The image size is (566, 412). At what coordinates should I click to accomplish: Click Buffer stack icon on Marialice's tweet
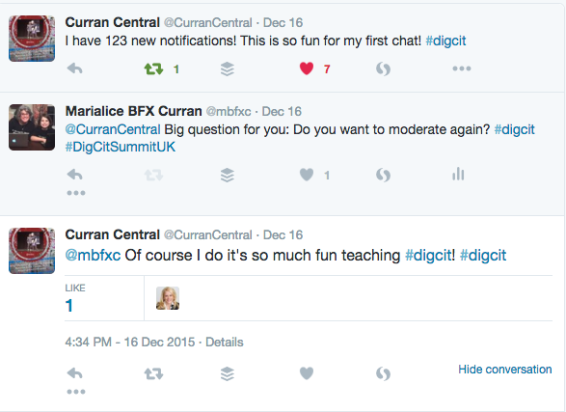tap(228, 176)
